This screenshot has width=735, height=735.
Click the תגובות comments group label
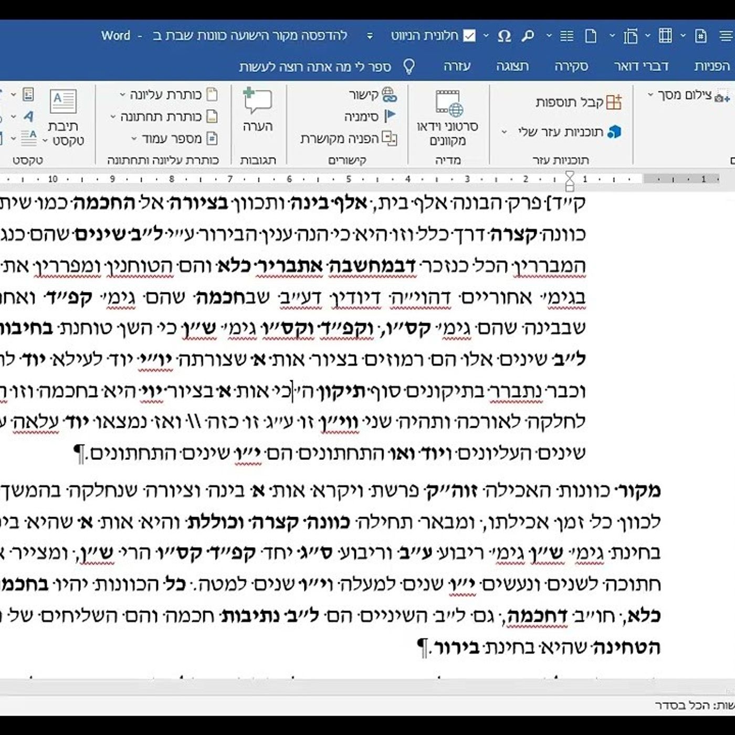tap(258, 160)
